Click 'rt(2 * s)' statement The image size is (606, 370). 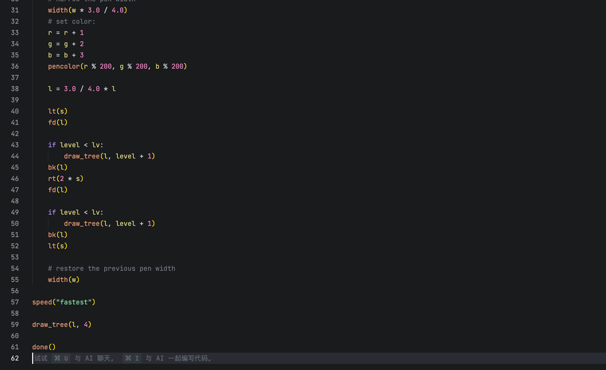click(66, 179)
